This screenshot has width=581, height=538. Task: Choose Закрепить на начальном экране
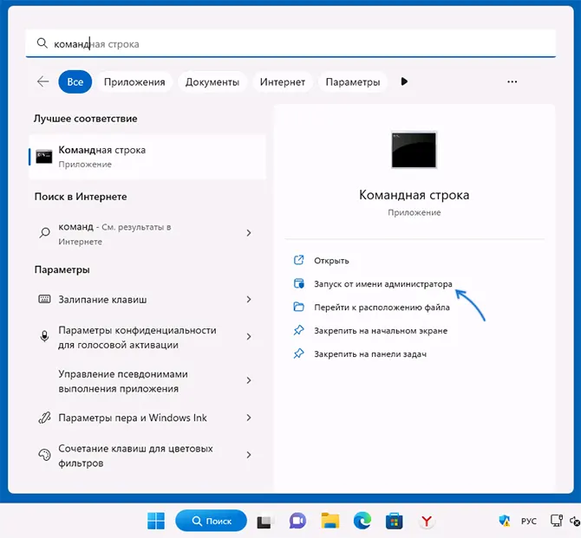click(x=381, y=331)
